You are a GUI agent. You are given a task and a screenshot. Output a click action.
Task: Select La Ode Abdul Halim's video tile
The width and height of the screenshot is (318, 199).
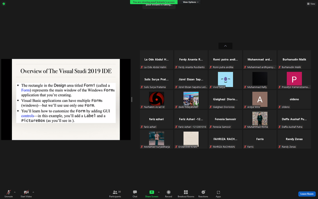(x=157, y=60)
